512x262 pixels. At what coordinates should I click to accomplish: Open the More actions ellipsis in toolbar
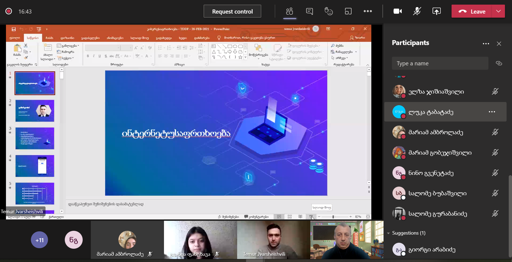point(368,11)
